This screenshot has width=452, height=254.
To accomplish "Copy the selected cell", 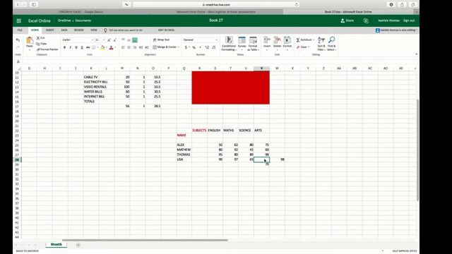I will [41, 44].
